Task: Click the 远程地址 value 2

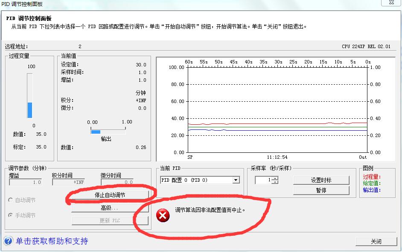Action: [80, 46]
